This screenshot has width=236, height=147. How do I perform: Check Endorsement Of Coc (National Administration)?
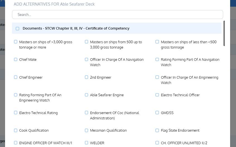(x=86, y=112)
